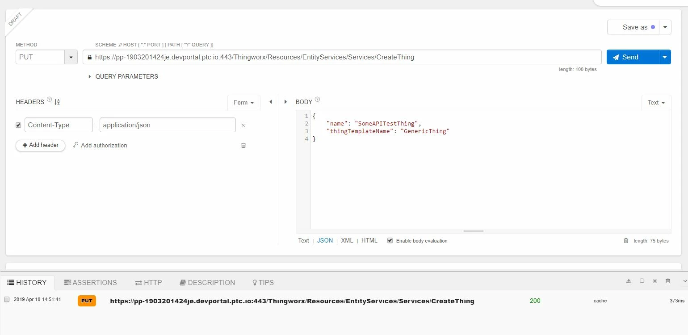Remove the Content-Type header with the x icon
This screenshot has height=335, width=688.
tap(243, 126)
